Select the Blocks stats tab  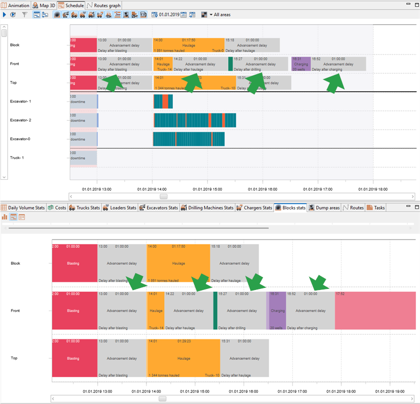tap(290, 208)
